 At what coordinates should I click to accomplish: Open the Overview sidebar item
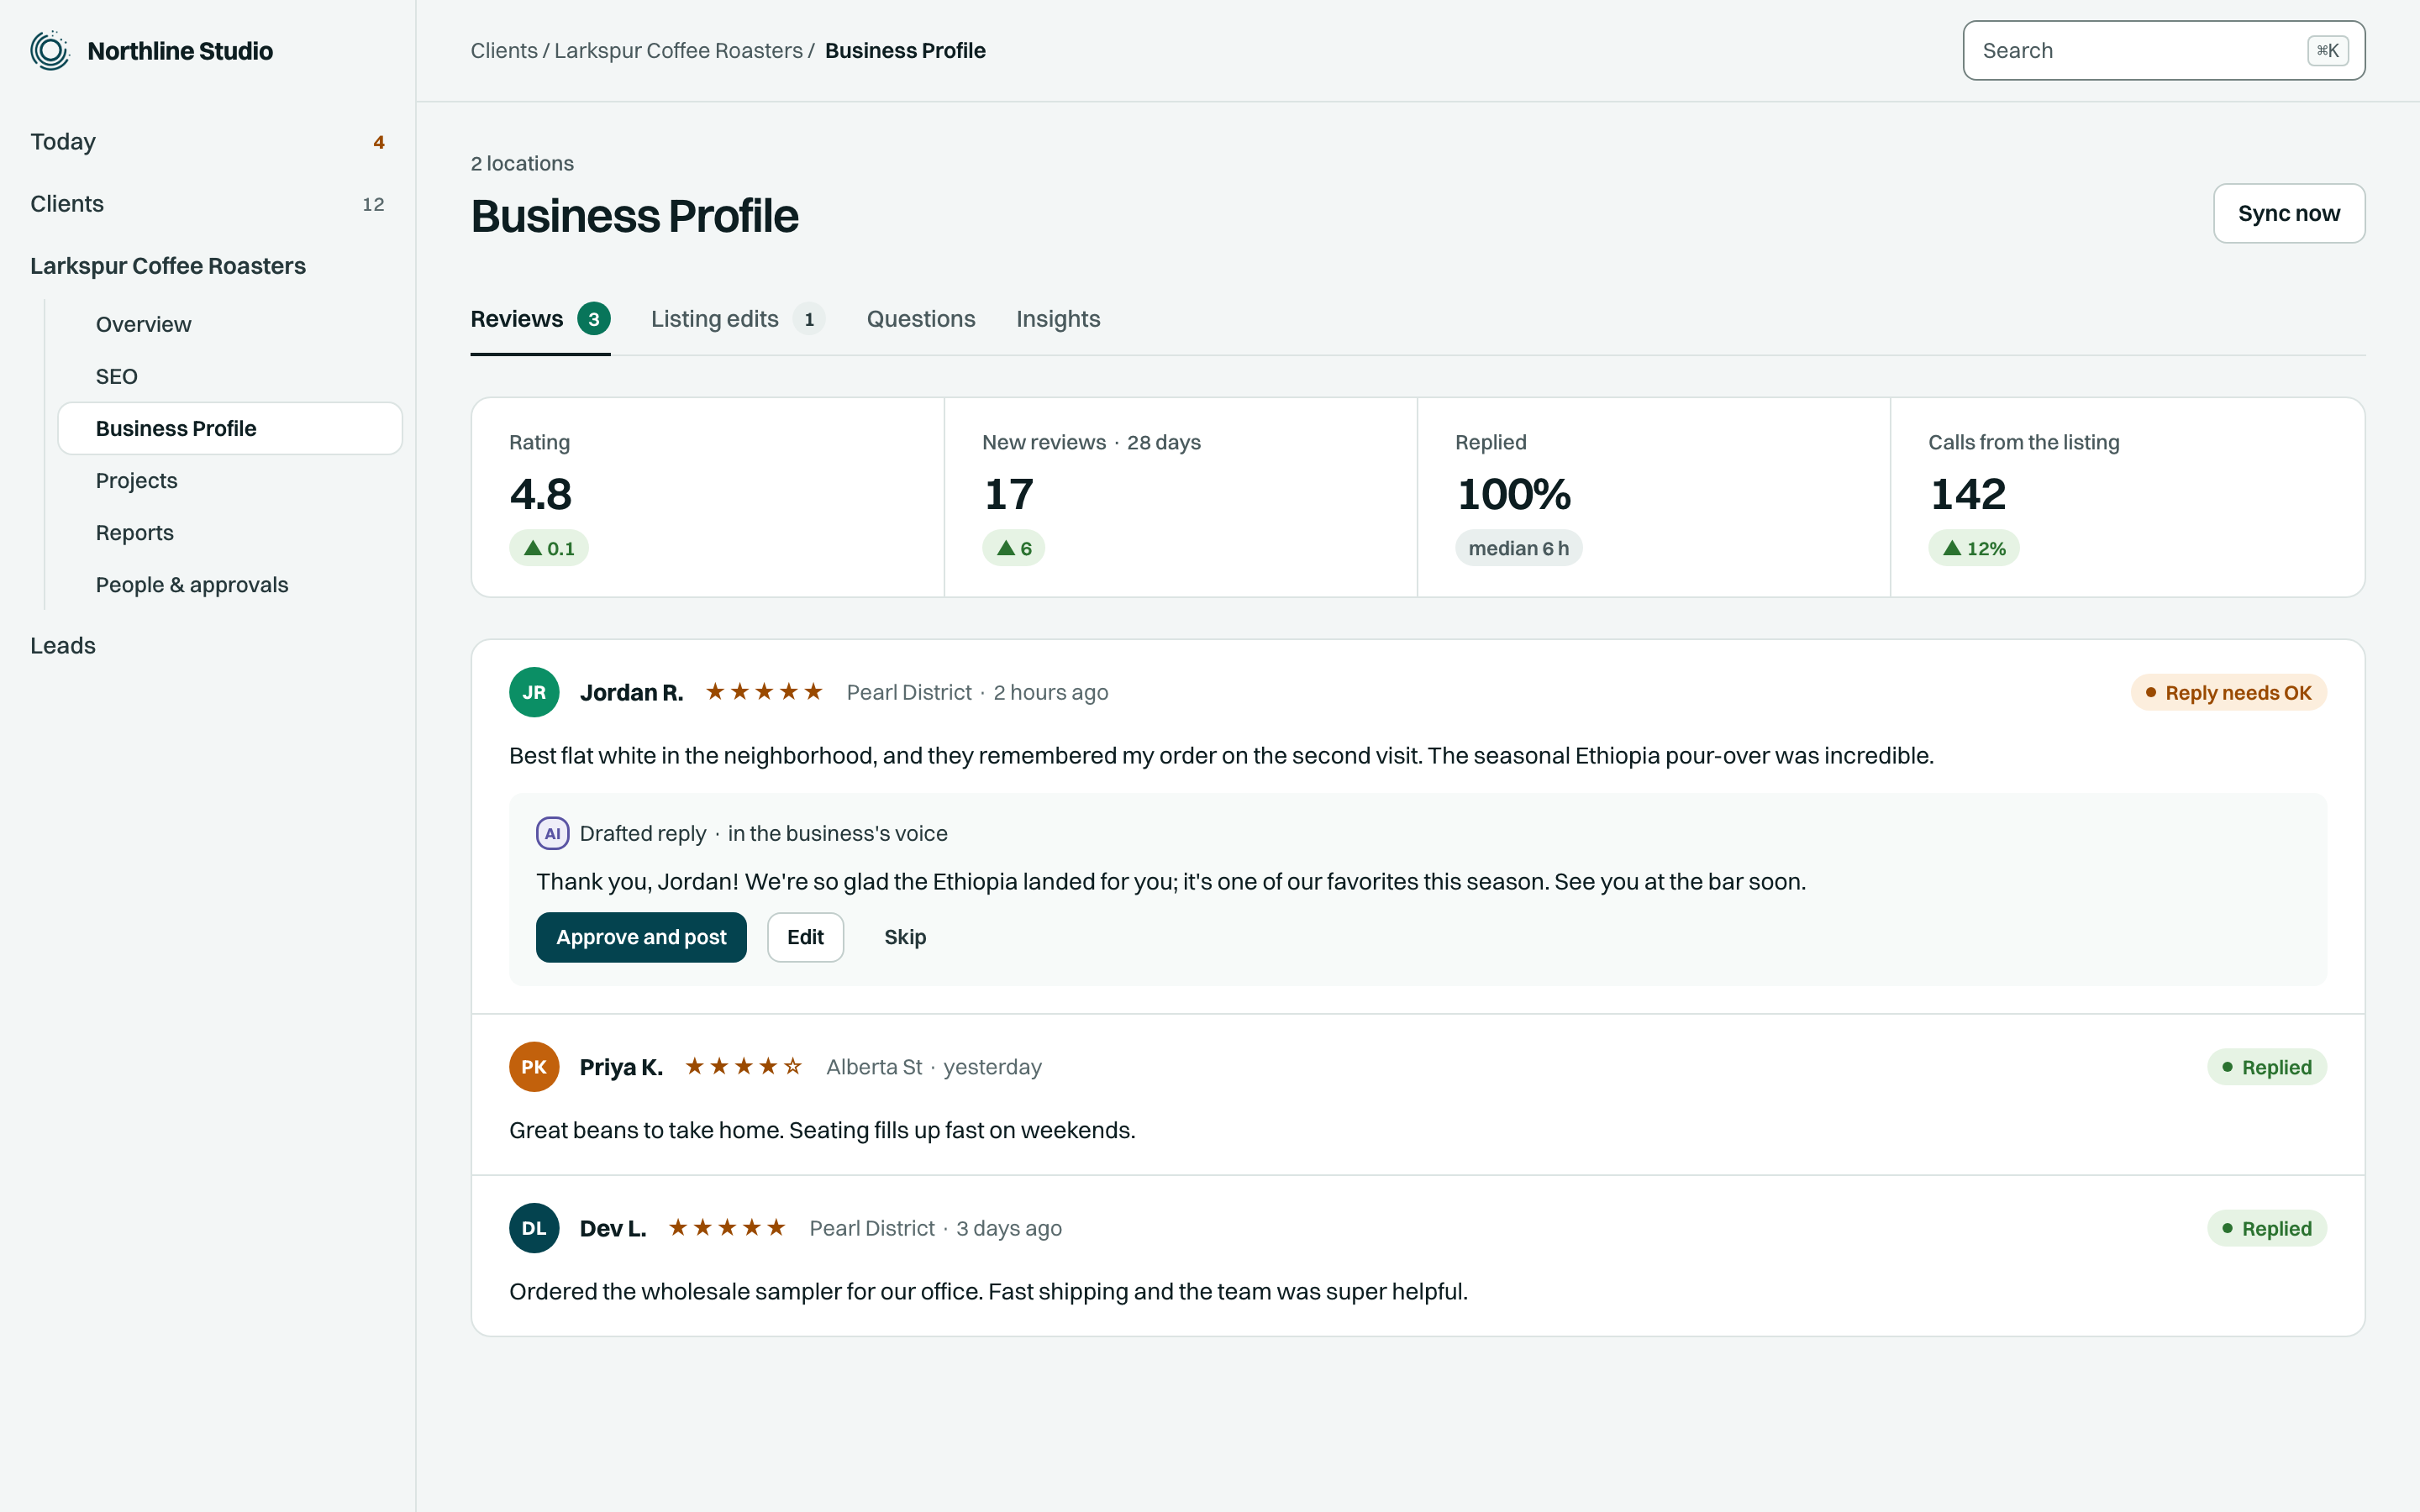pyautogui.click(x=230, y=324)
